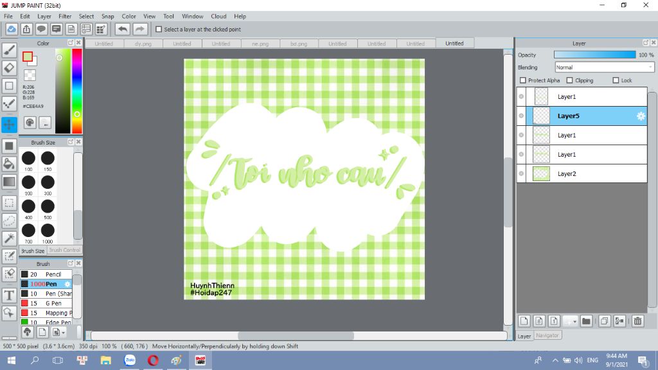Pick the Select Eraser tool
Screen dimensions: 658x370
[9, 274]
